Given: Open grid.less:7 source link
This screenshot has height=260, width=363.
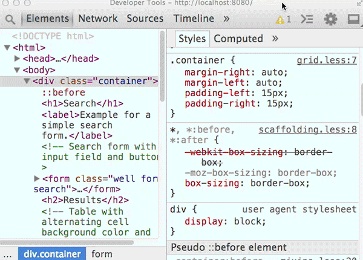Looking at the screenshot, I should [x=327, y=60].
